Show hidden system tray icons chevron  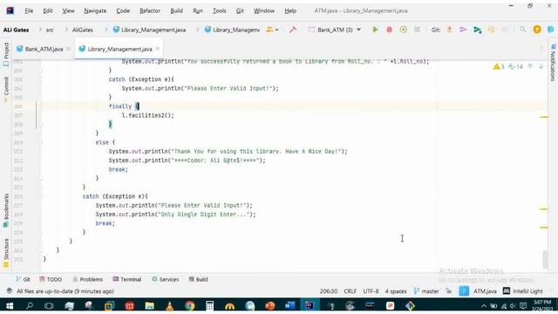(x=484, y=306)
